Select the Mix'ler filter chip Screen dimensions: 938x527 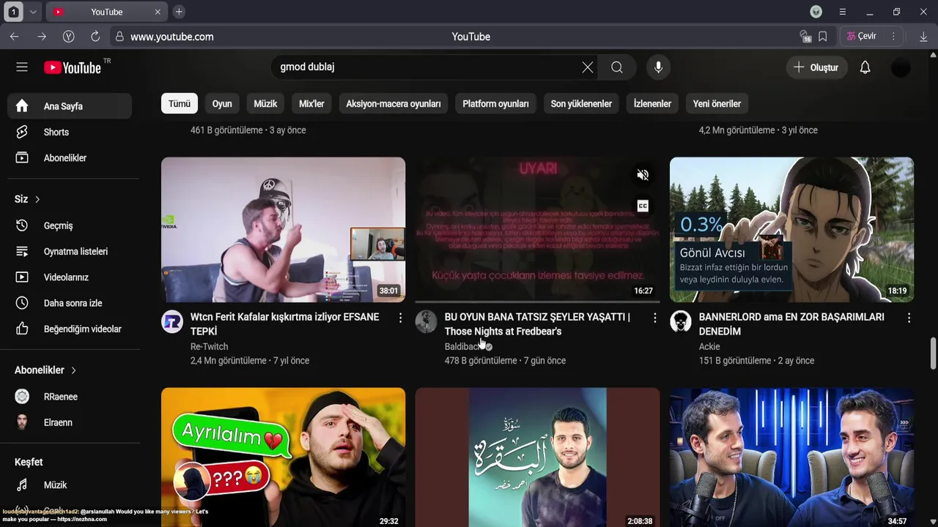[311, 104]
